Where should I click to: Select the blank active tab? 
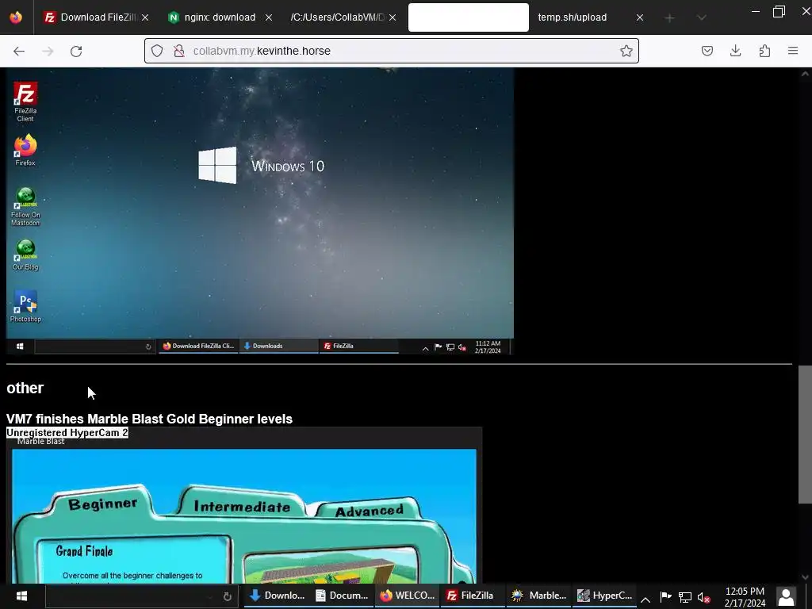click(x=468, y=17)
